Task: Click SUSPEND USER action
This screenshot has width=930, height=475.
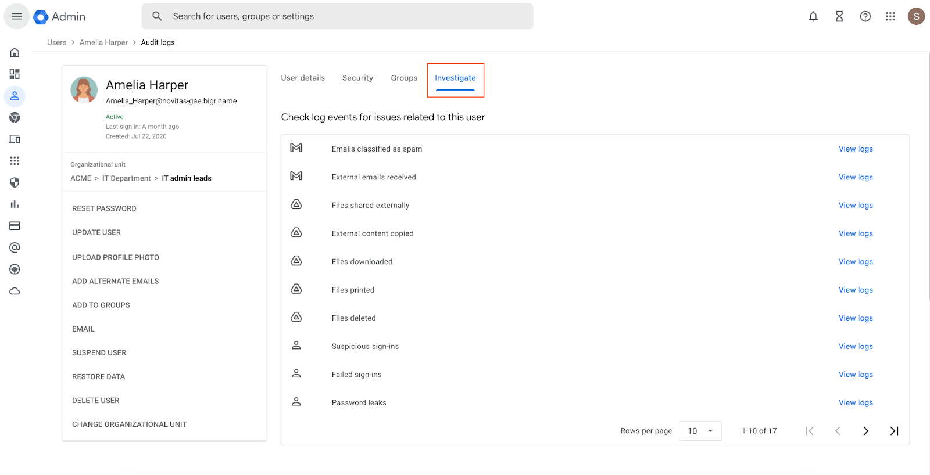Action: pyautogui.click(x=99, y=352)
